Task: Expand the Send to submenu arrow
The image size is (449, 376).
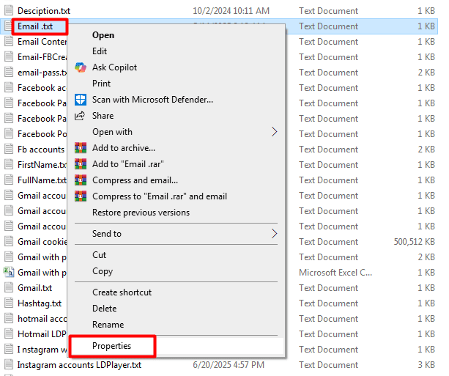Action: coord(275,234)
